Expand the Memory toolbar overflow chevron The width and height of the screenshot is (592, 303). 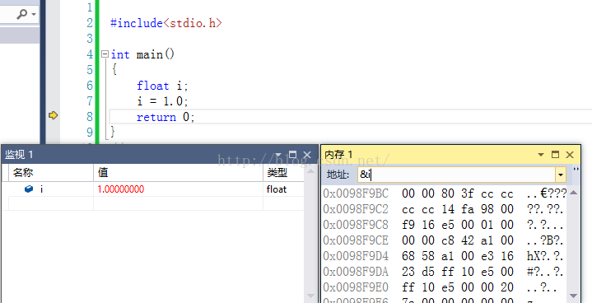pyautogui.click(x=576, y=170)
